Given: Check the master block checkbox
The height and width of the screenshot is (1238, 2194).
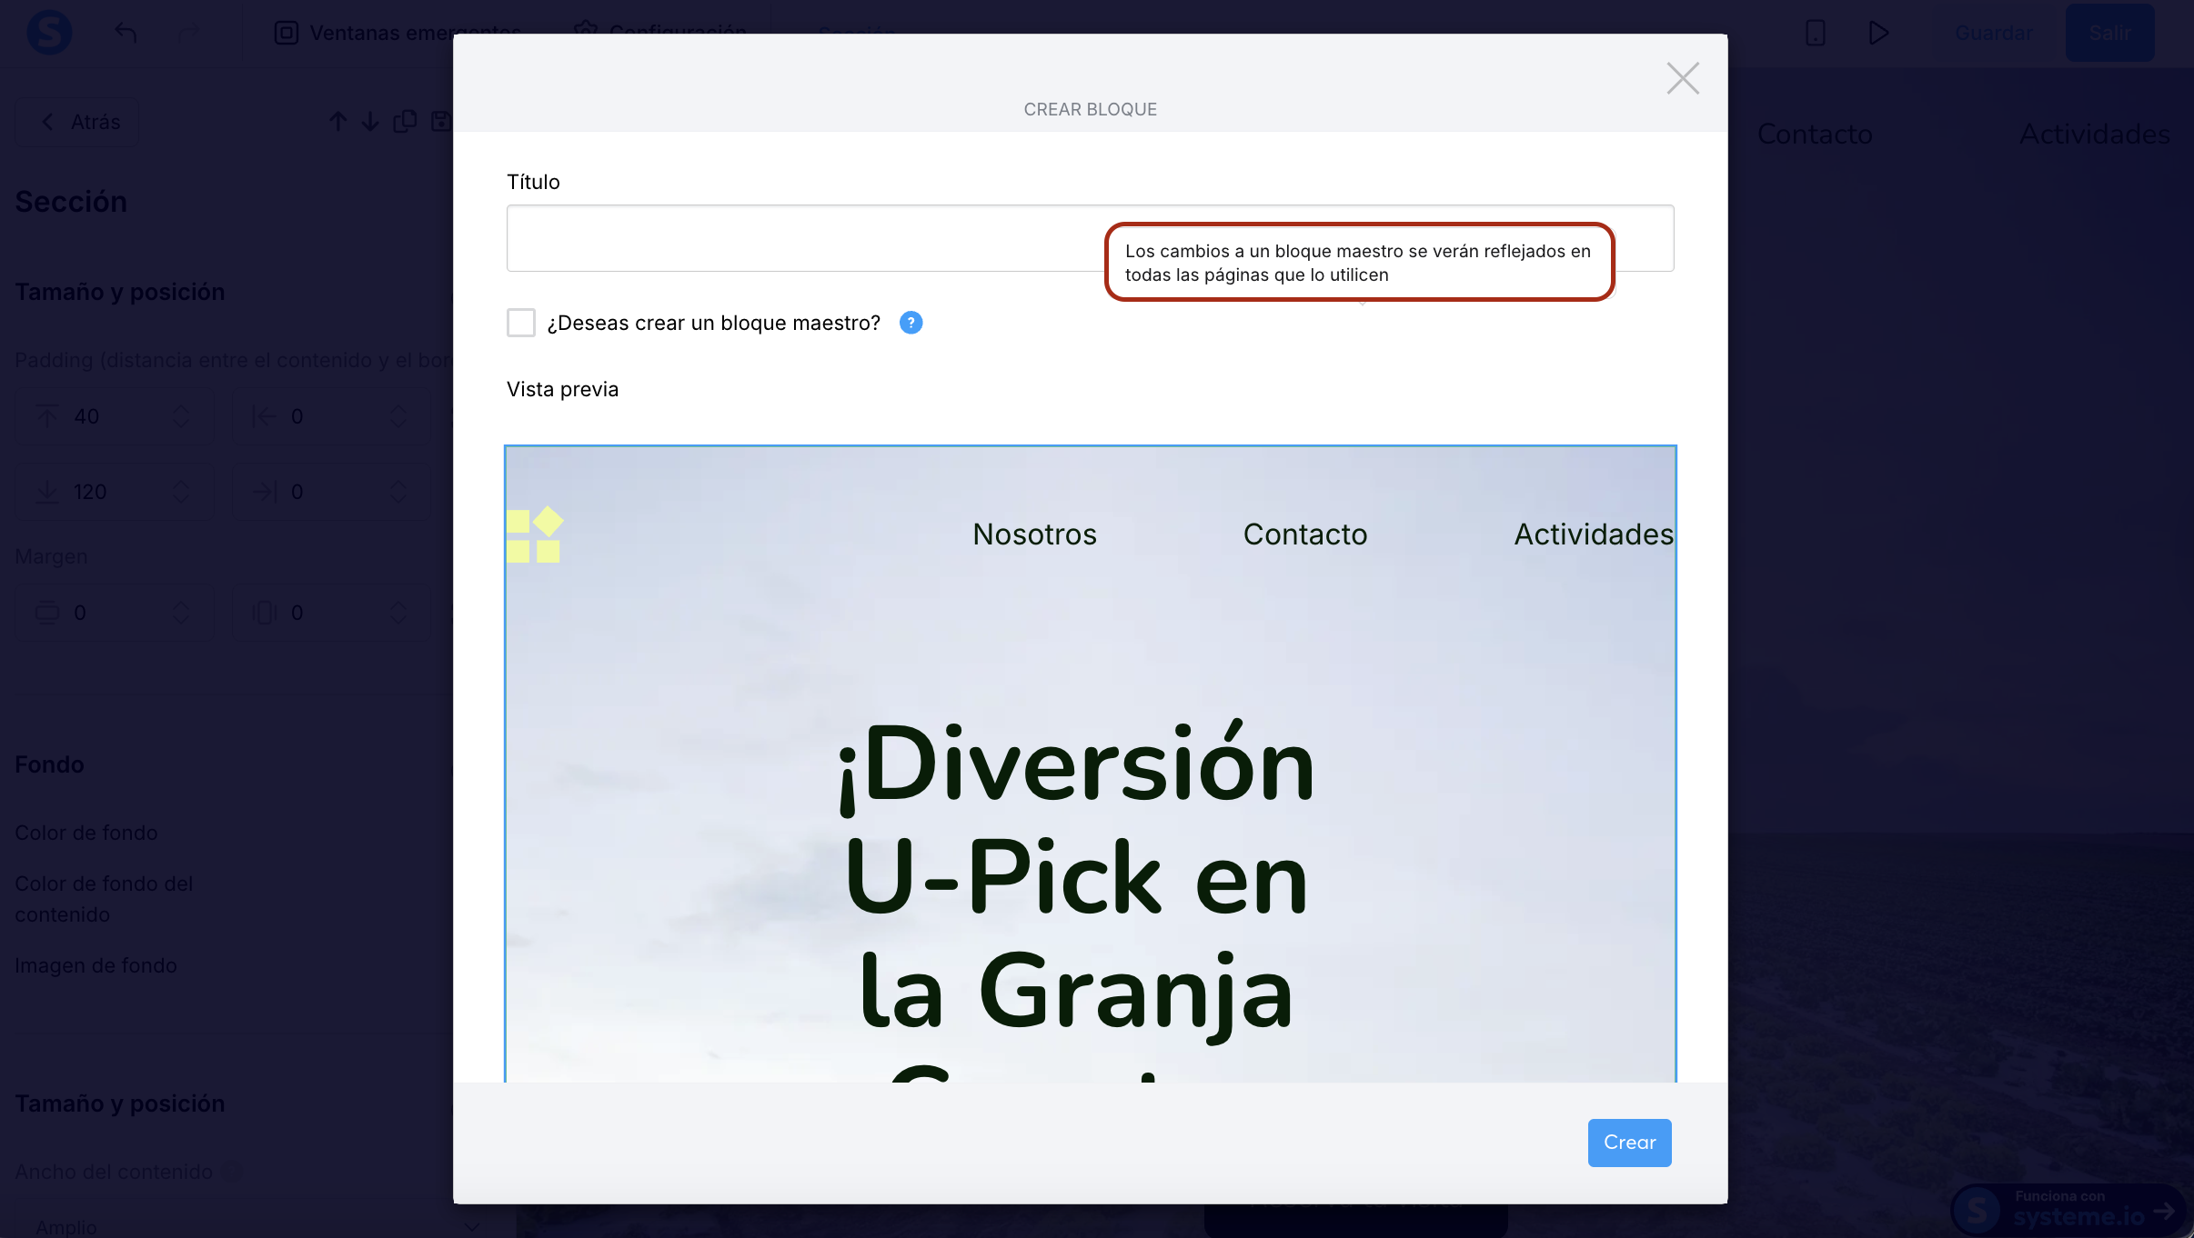Looking at the screenshot, I should point(521,323).
